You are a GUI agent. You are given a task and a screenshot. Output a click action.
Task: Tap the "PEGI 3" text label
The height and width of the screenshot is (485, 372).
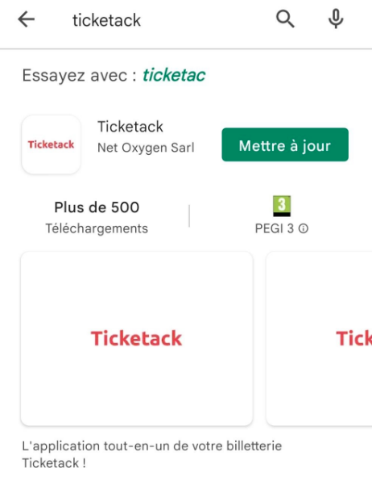[x=274, y=228]
